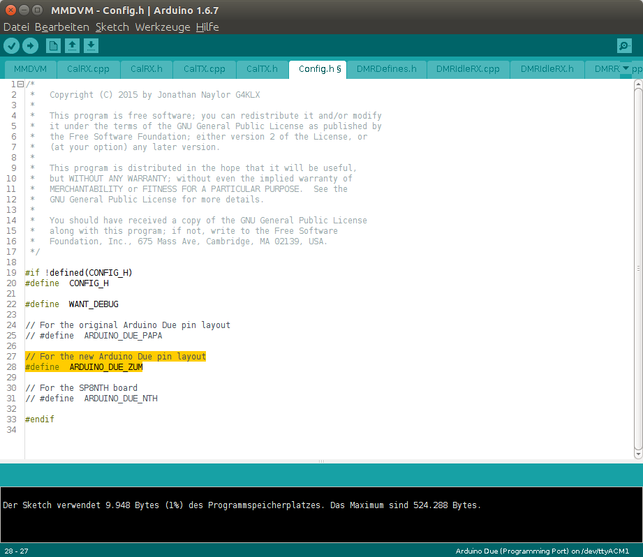
Task: Open the Sketch menu
Action: click(112, 27)
